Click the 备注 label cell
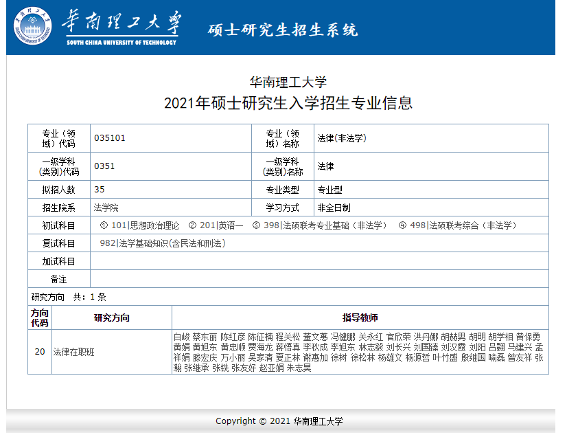Screen dimensions: 567x446 point(59,279)
